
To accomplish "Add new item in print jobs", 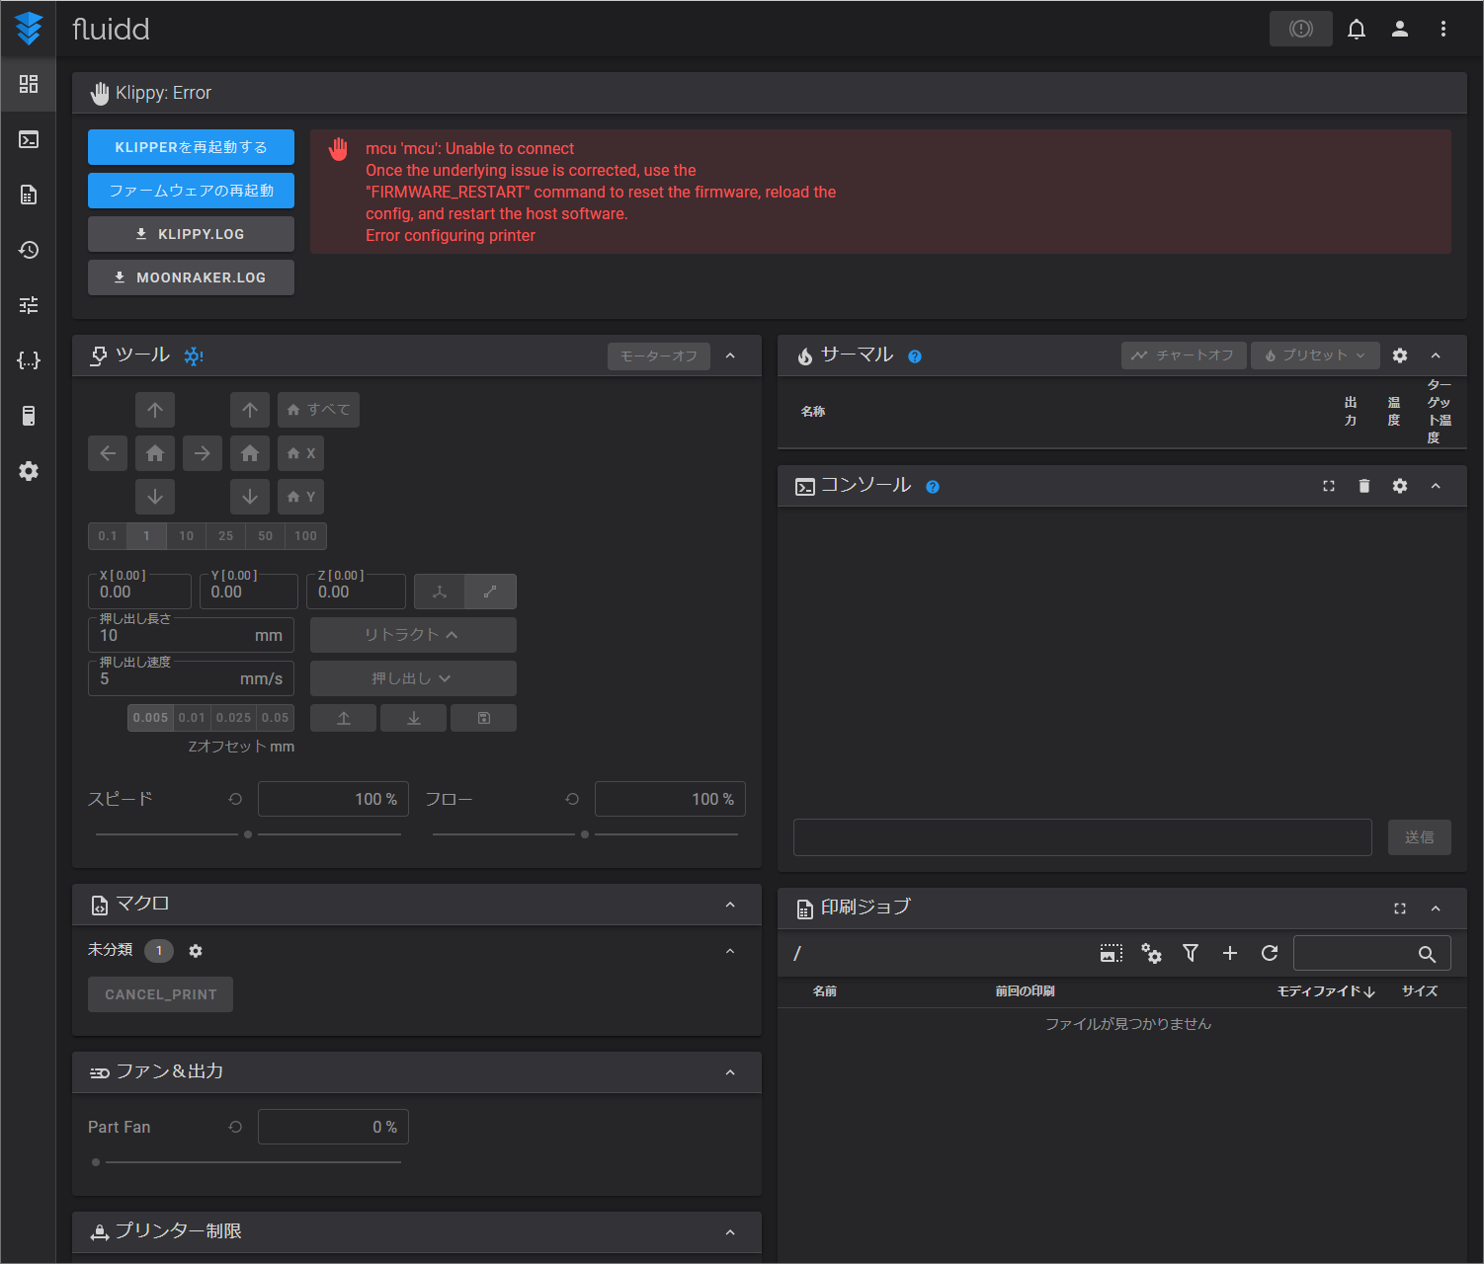I will (1230, 953).
